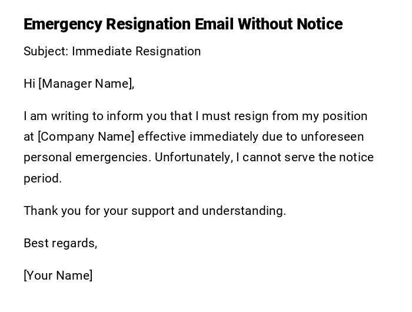Screen dimensions: 412x312
Task: Click the word "Subject:" in the subject line
Action: (46, 51)
